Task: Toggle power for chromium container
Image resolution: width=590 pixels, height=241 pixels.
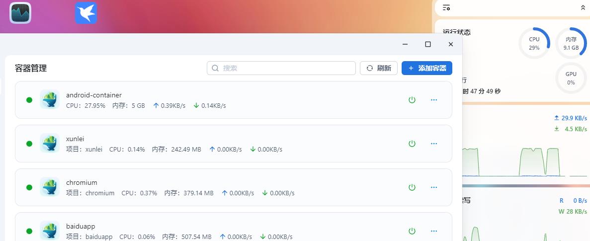Action: tap(412, 187)
